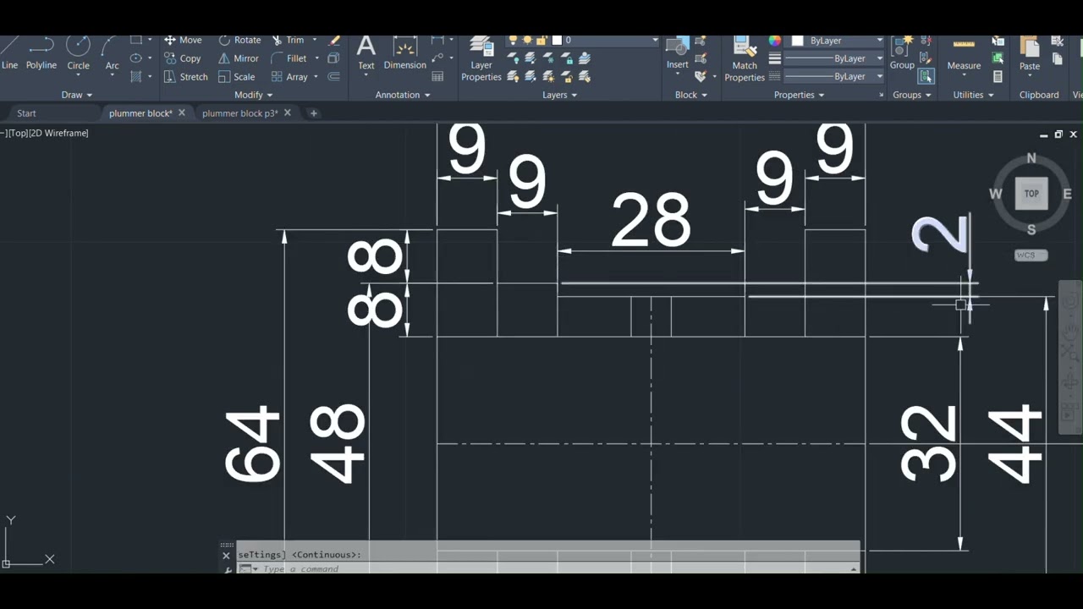Click Match Properties tool
Viewport: 1083px width, 609px height.
(x=745, y=59)
